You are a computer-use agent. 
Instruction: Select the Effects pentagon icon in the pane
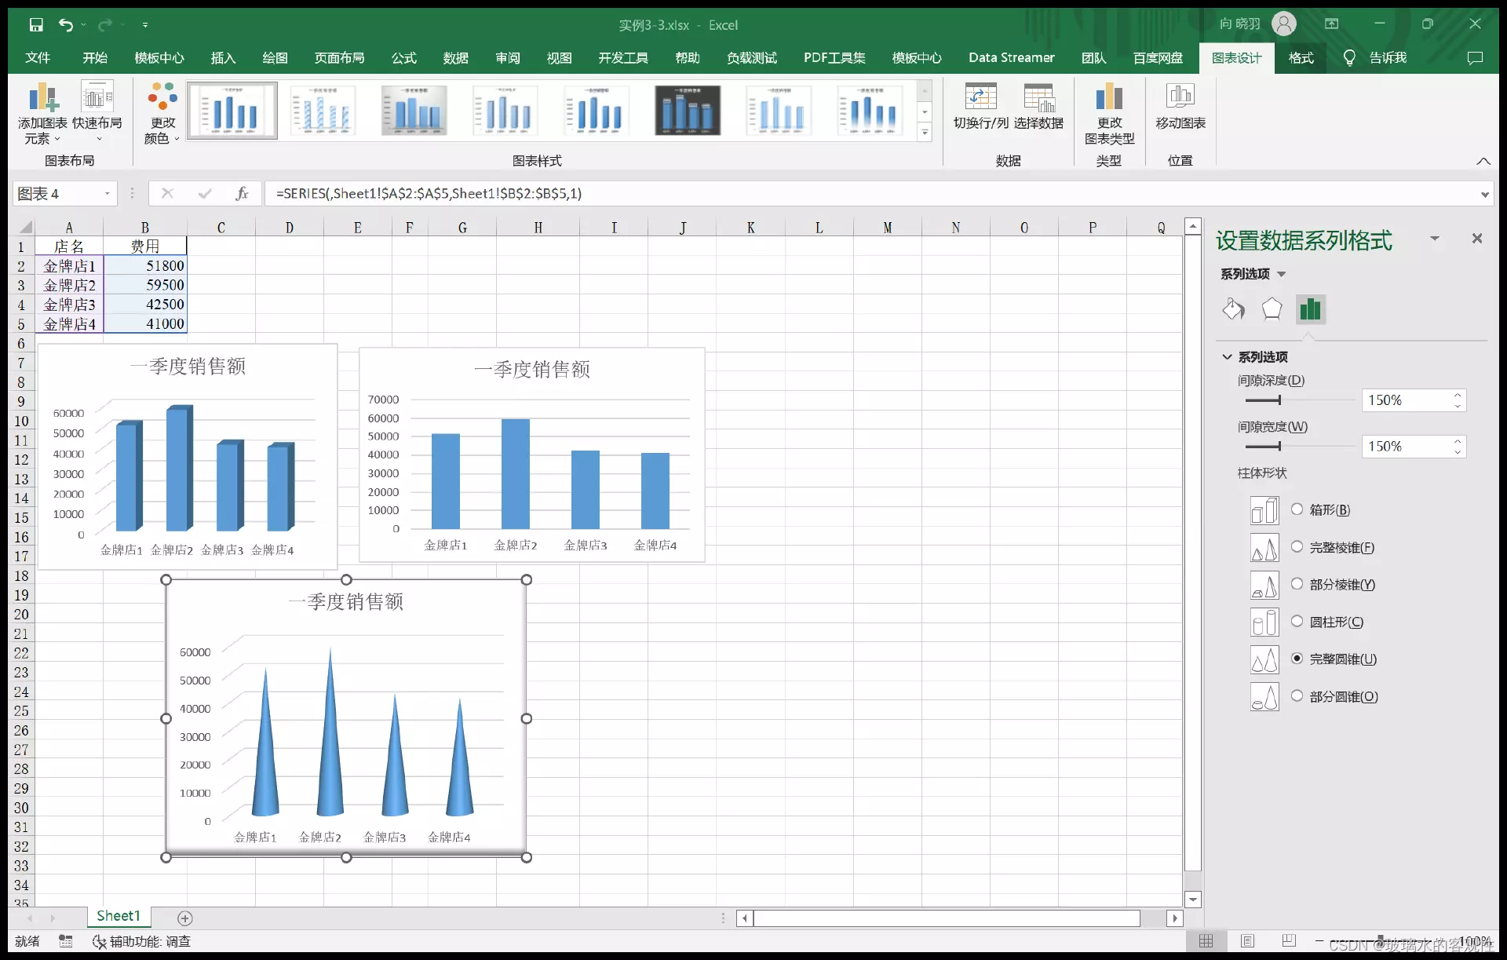[1272, 309]
